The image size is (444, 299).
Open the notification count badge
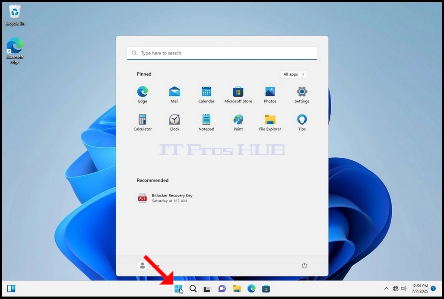(433, 289)
